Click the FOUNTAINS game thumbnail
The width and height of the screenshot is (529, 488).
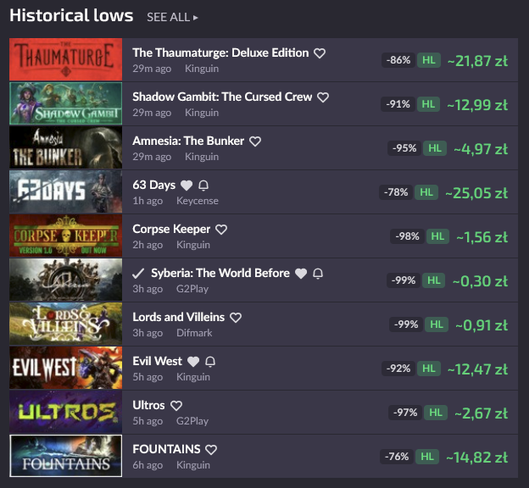[x=65, y=456]
